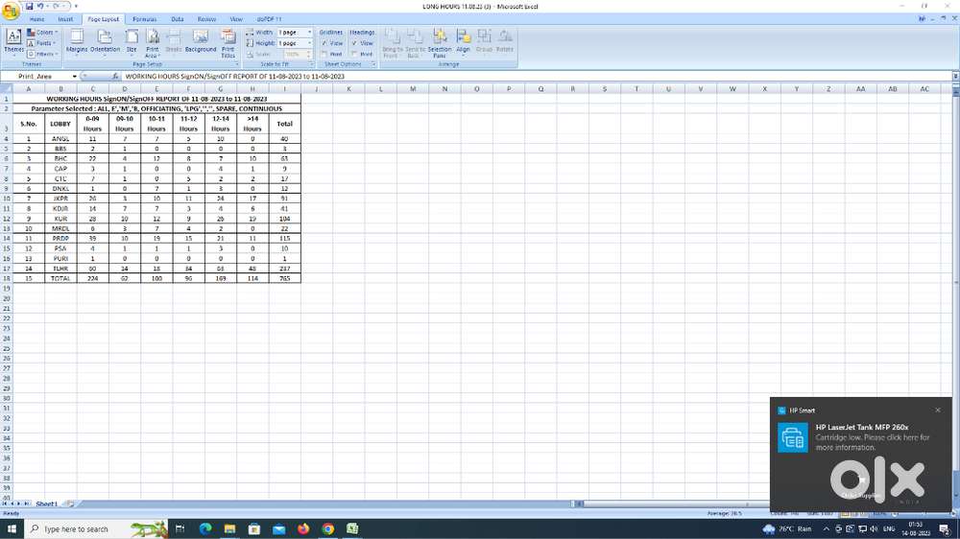960x539 pixels.
Task: Click the Print Area icon
Action: pyautogui.click(x=153, y=42)
